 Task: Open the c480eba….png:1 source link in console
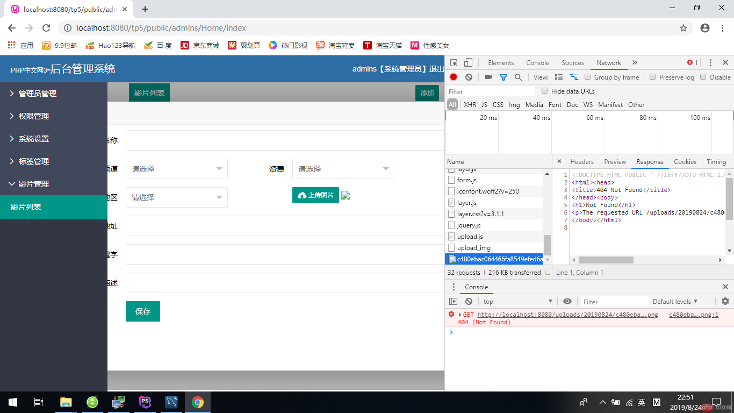pyautogui.click(x=694, y=315)
